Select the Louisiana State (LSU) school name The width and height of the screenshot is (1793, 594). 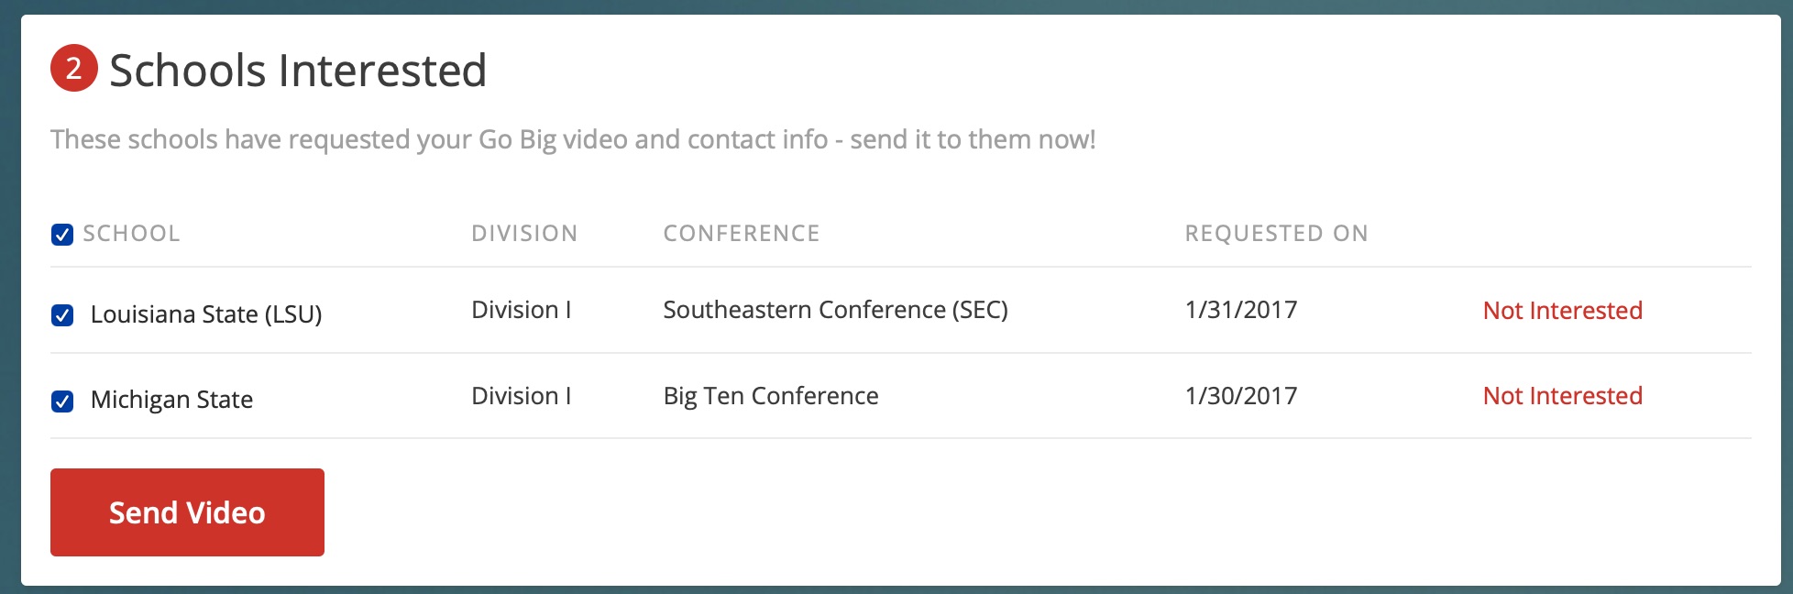click(206, 314)
